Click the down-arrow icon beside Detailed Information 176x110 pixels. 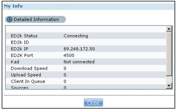(10, 19)
